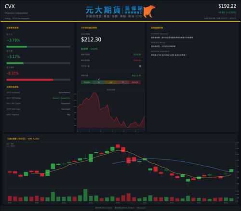Image resolution: width=241 pixels, height=211 pixels.
Task: Click the 04/02 Citigroup rating row
Action: click(x=39, y=115)
